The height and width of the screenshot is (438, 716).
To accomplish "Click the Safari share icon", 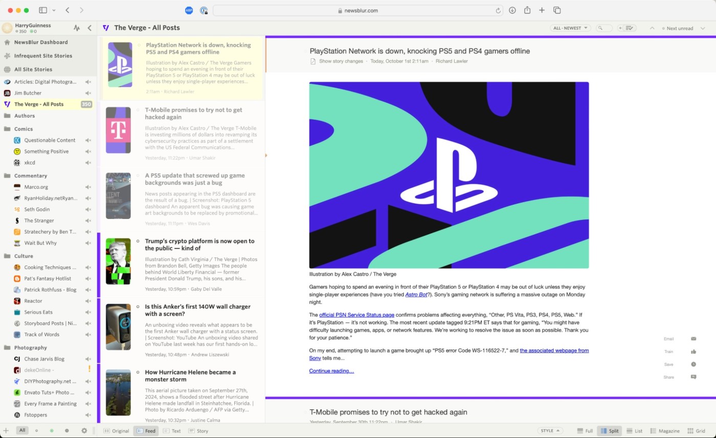I will [x=527, y=10].
